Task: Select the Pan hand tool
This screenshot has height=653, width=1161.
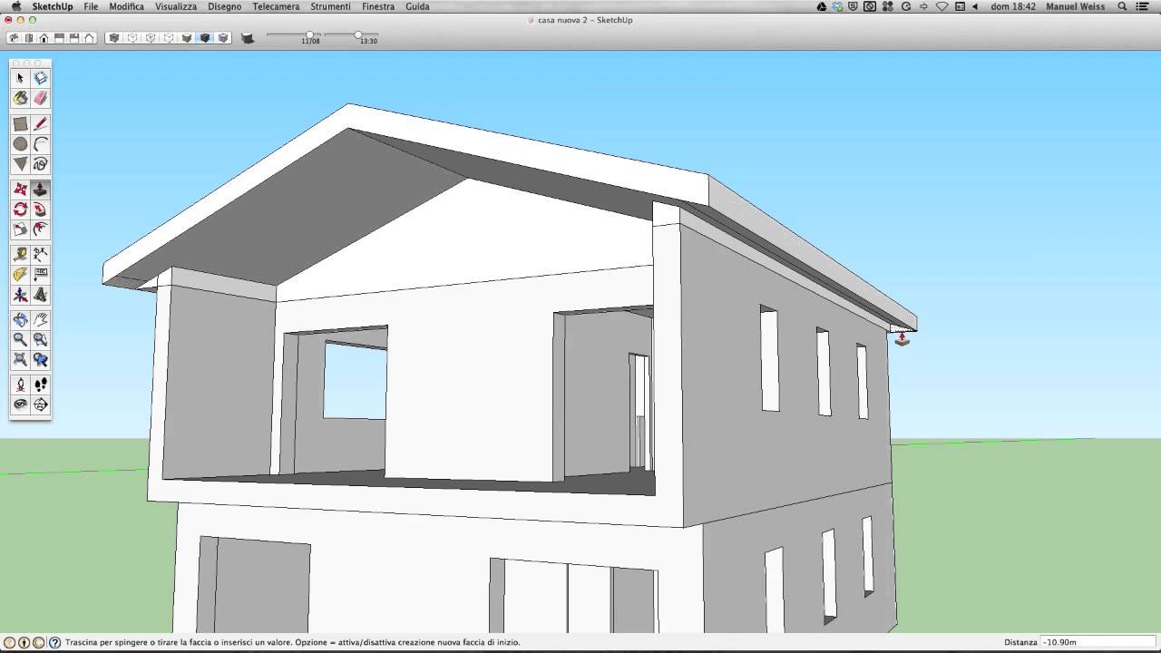Action: pos(41,319)
